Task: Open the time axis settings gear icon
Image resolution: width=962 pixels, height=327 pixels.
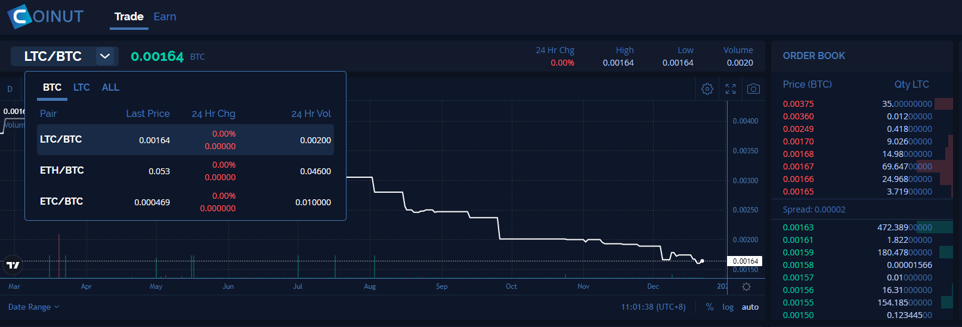Action: 746,286
